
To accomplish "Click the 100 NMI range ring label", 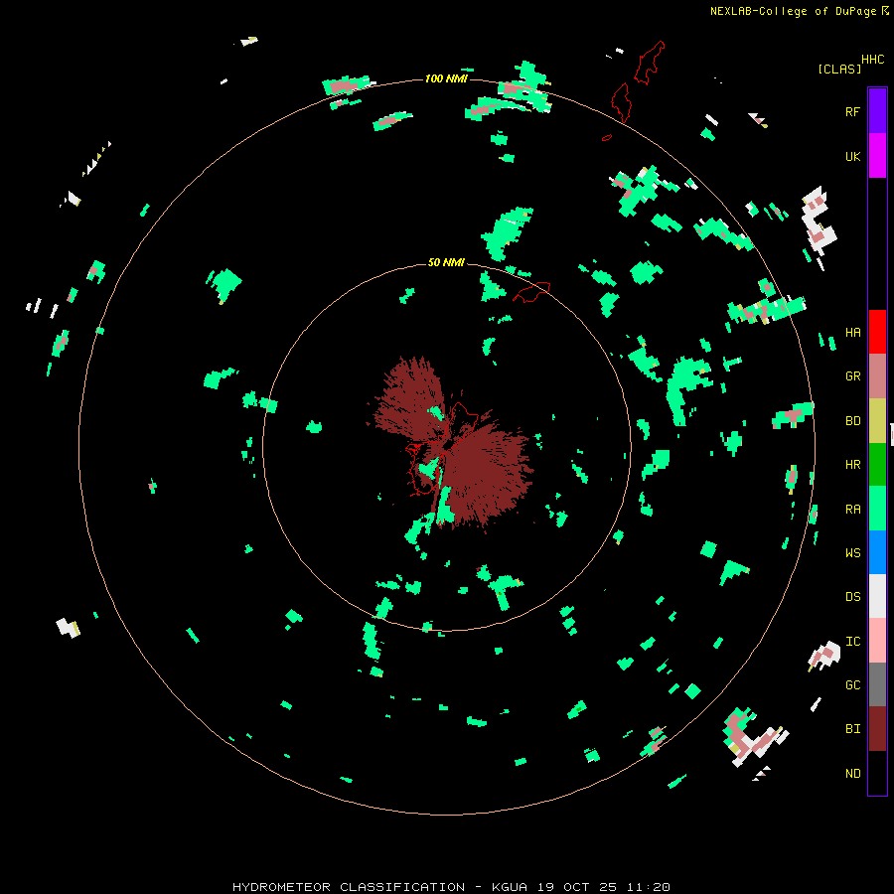I will pyautogui.click(x=446, y=78).
